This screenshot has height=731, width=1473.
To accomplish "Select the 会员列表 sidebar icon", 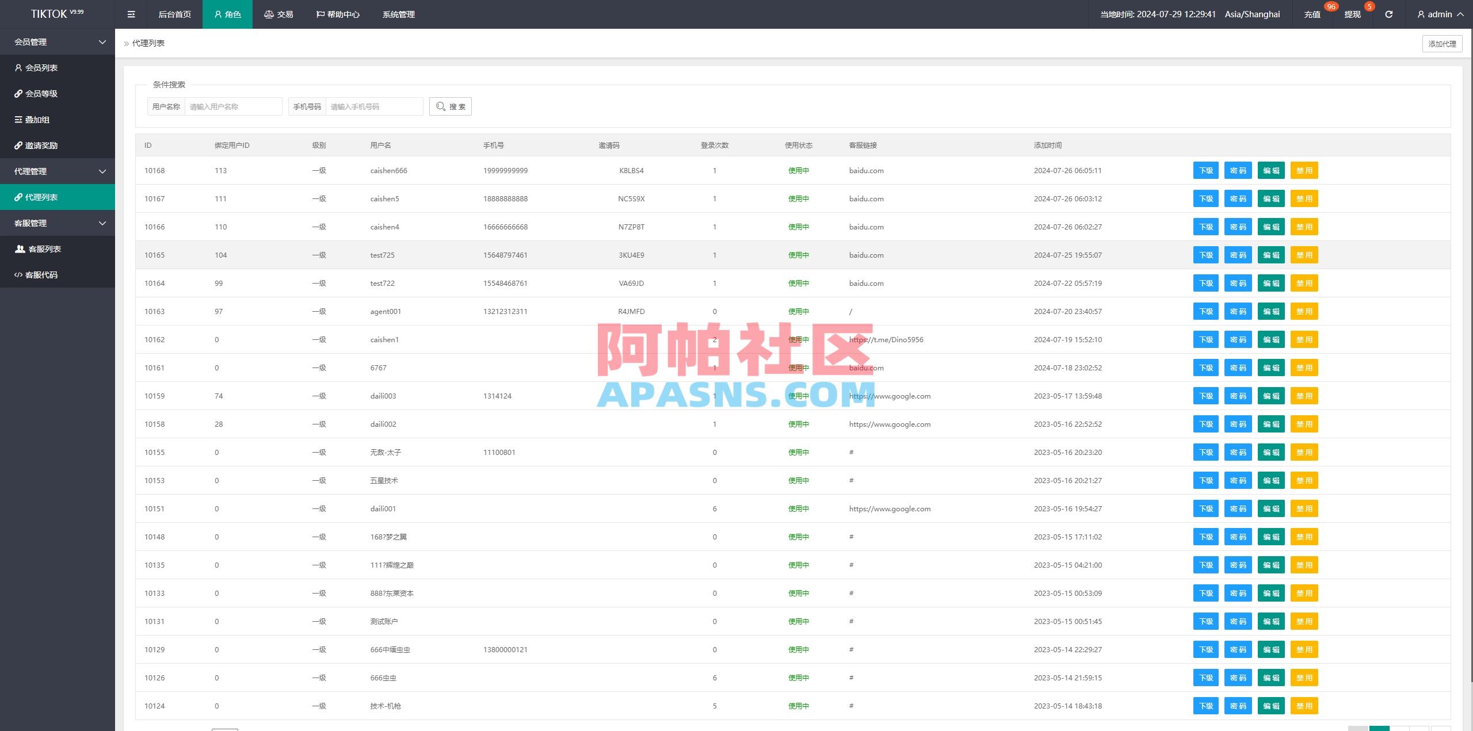I will (x=18, y=67).
